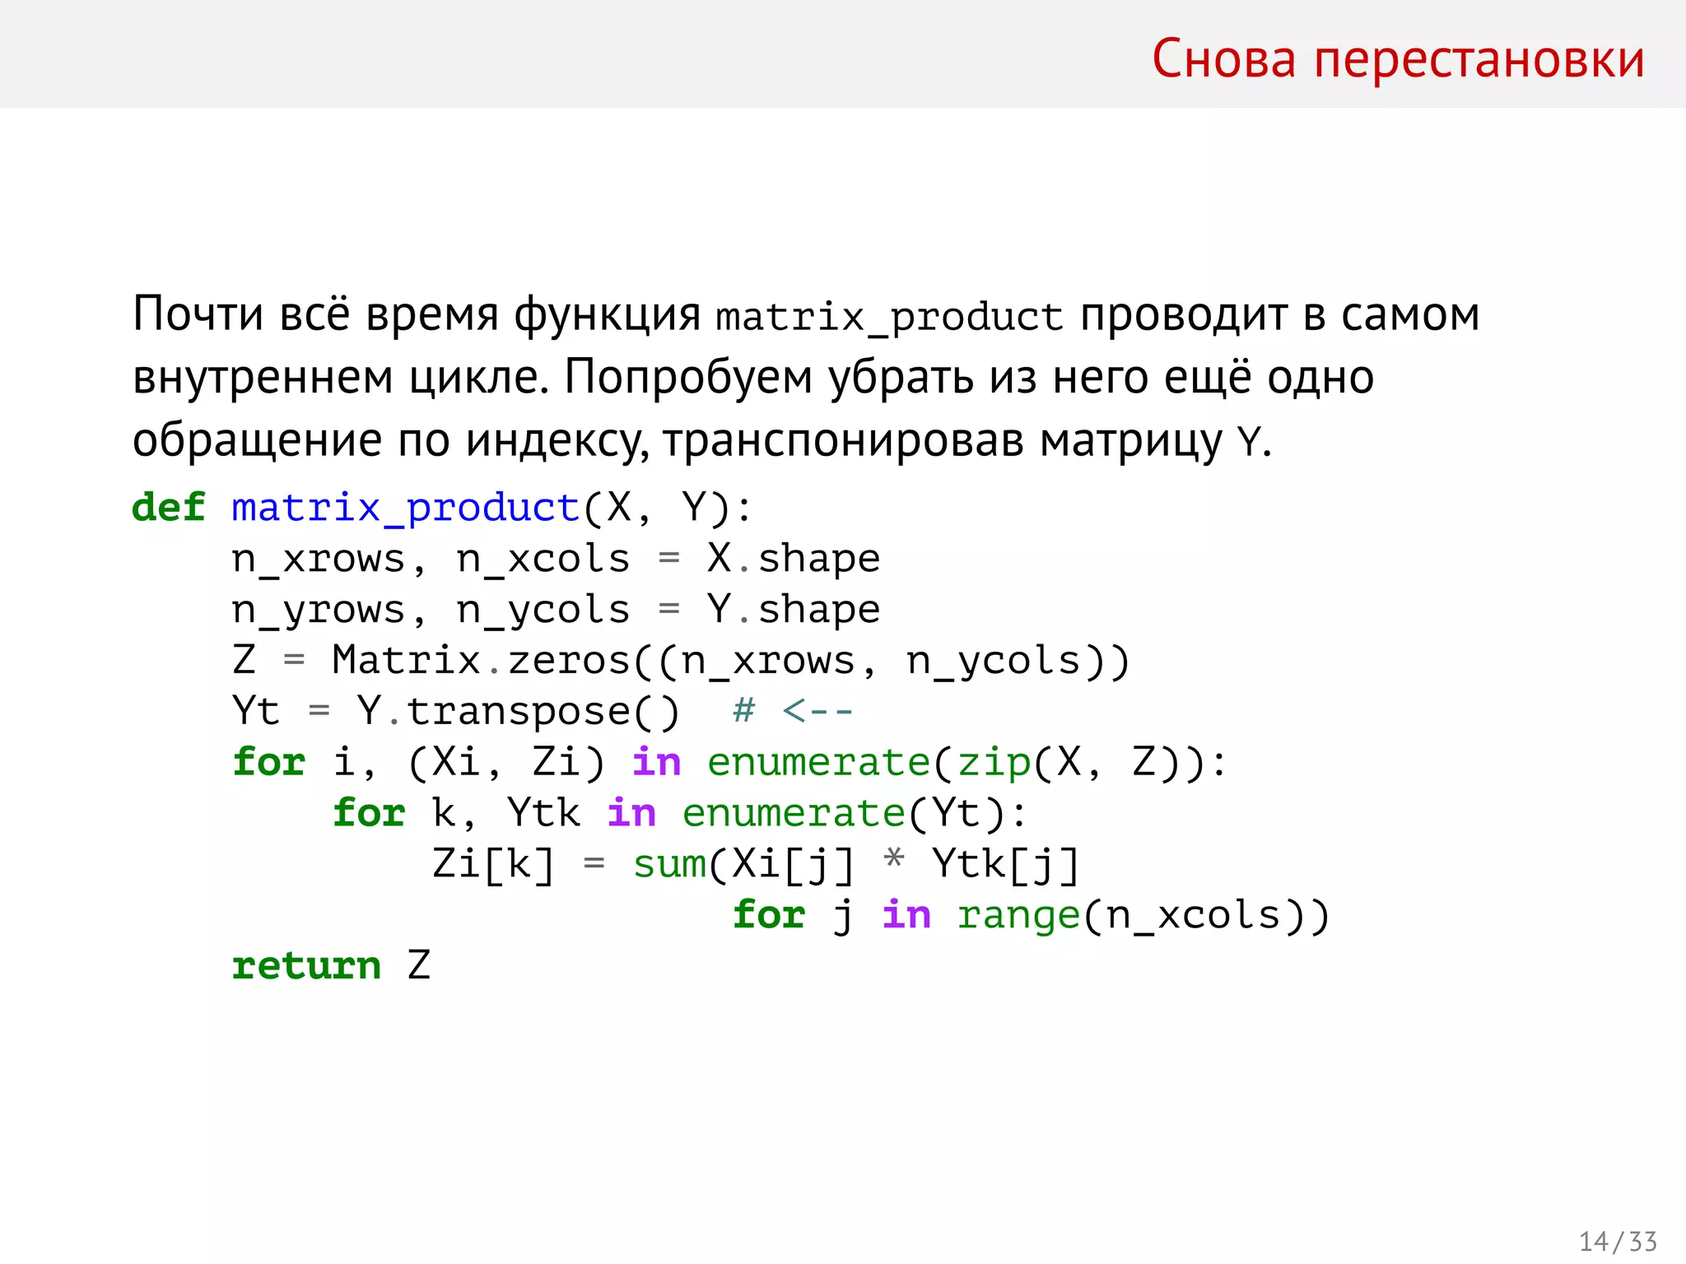Click the comment '# <--'
The image size is (1686, 1264).
coord(793,710)
